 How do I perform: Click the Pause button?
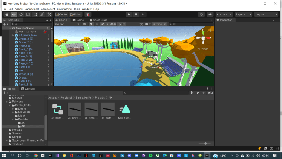(x=136, y=14)
